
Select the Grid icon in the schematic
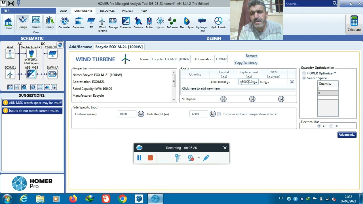coord(10,54)
